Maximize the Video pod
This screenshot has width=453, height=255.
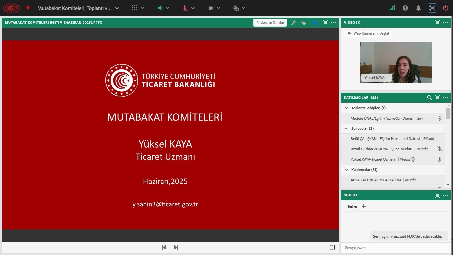(x=438, y=23)
